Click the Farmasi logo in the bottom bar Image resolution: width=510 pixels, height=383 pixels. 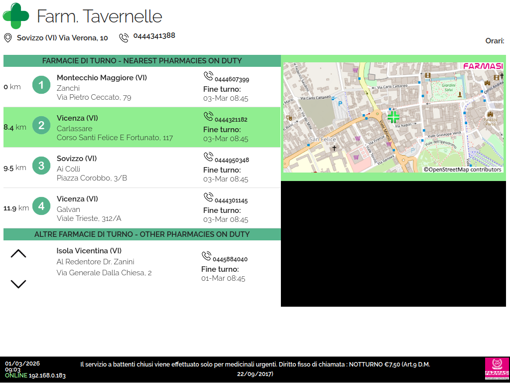[497, 369]
